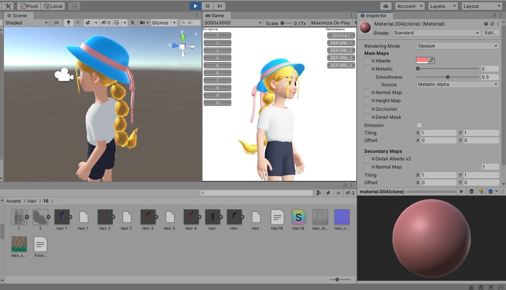The height and width of the screenshot is (290, 506).
Task: Click the Hair breadcrumb in the Project path
Action: click(x=32, y=201)
